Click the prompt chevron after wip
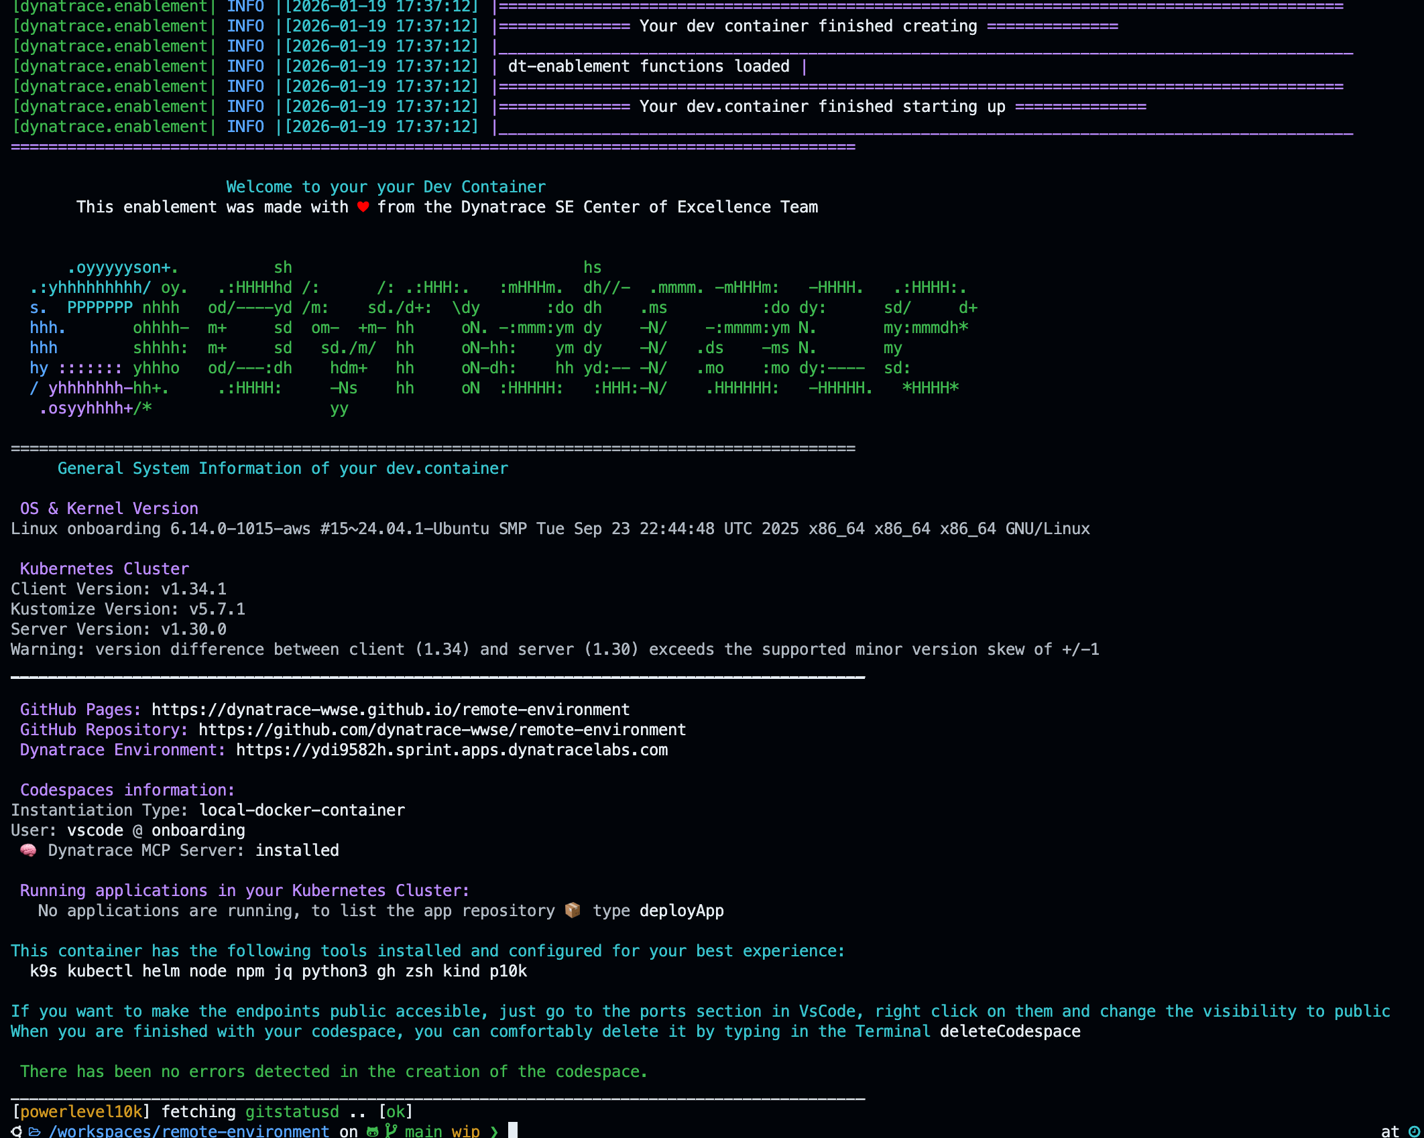This screenshot has height=1138, width=1424. 494,1131
